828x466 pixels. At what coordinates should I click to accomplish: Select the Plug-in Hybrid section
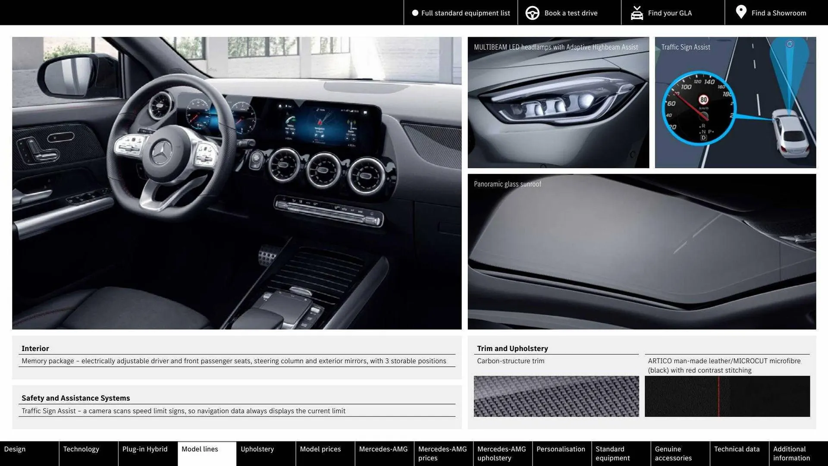point(145,449)
